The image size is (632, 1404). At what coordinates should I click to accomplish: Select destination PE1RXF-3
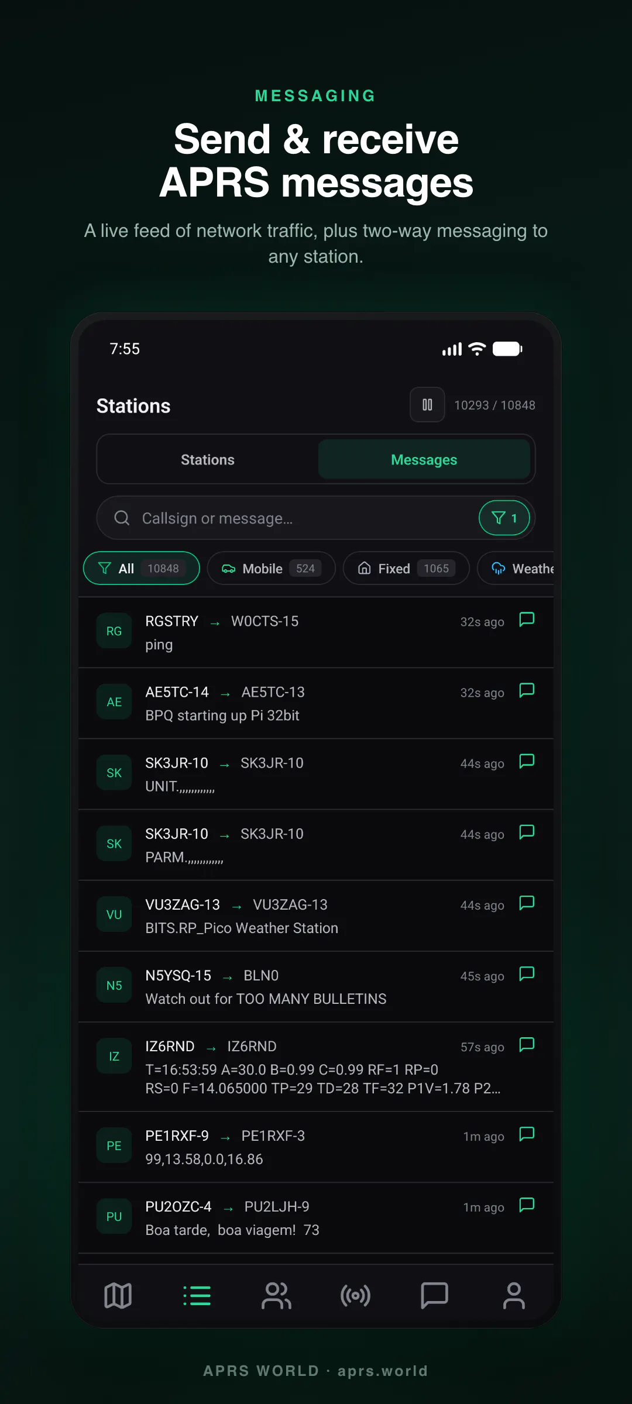coord(273,1135)
